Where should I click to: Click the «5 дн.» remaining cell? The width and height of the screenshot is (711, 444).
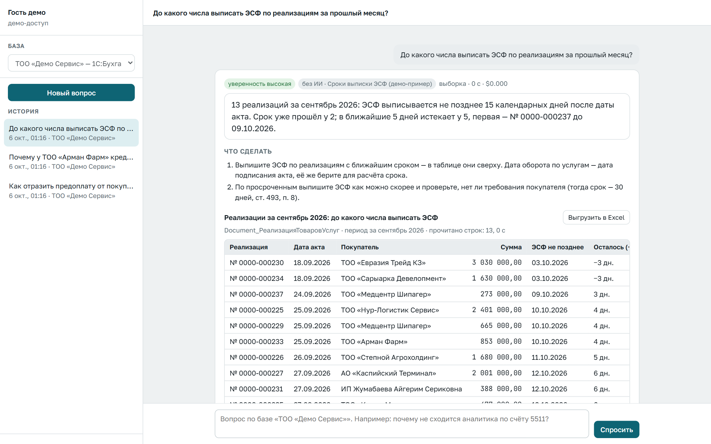tap(601, 358)
